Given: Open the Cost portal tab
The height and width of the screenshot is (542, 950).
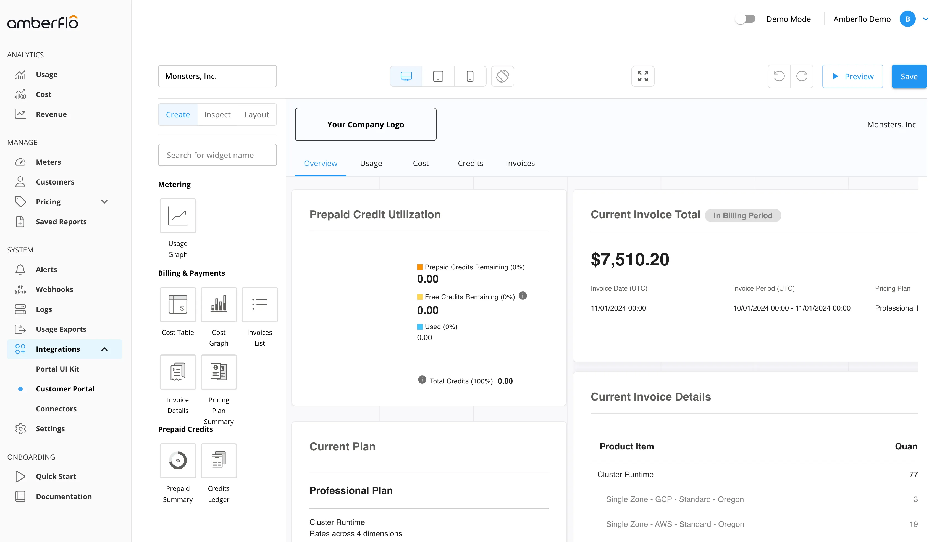Looking at the screenshot, I should [421, 164].
